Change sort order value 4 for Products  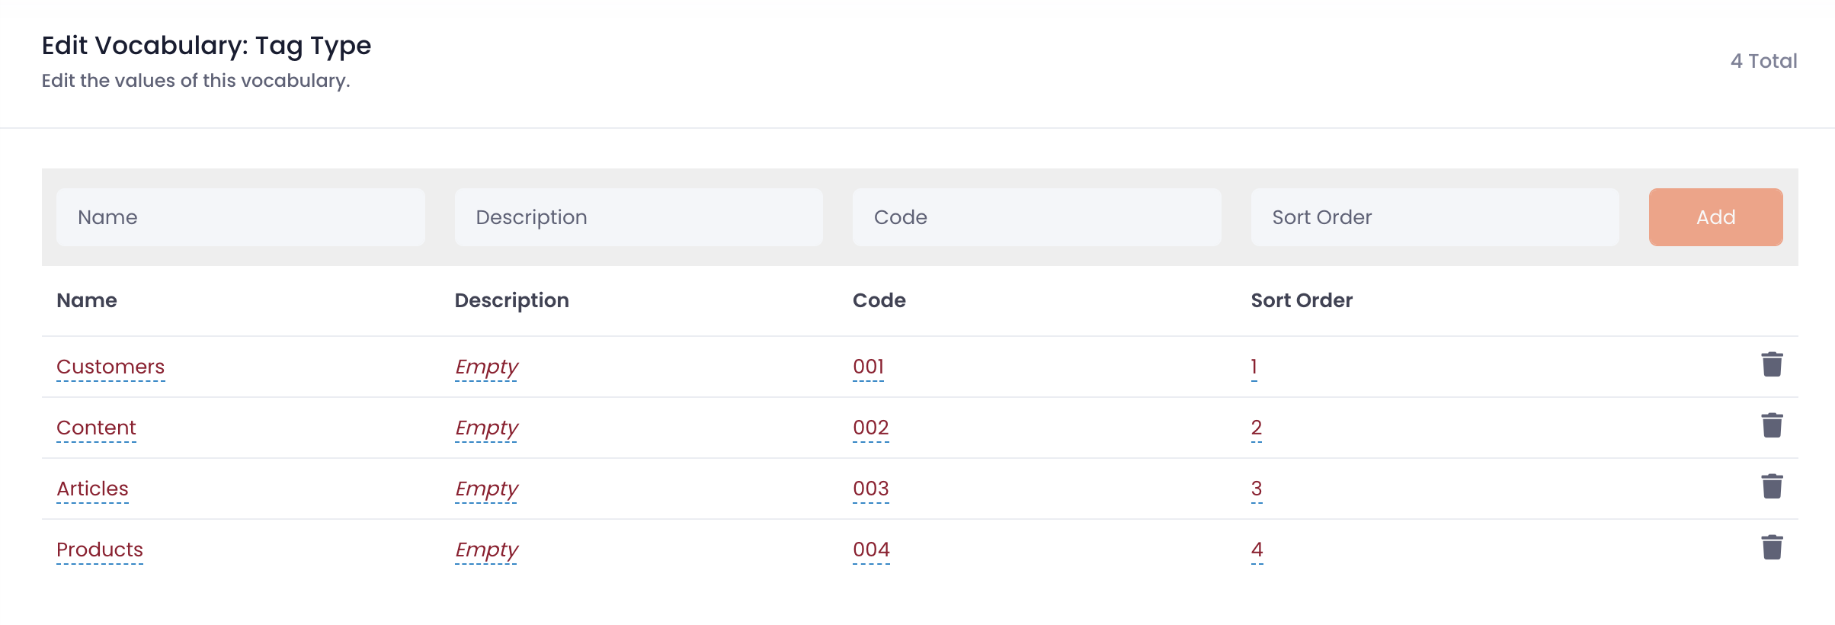1257,550
